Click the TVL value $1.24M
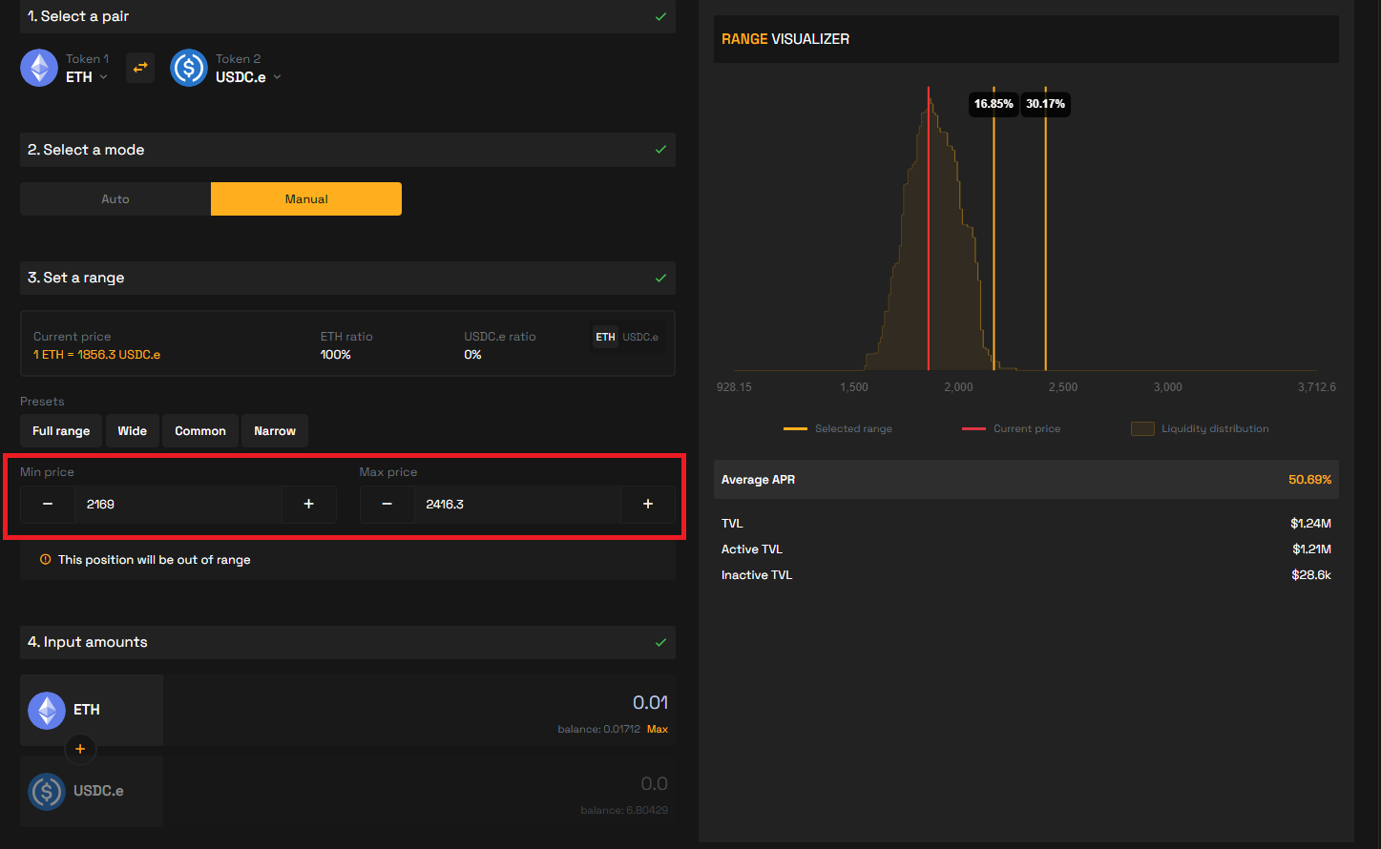The height and width of the screenshot is (849, 1381). [1311, 524]
